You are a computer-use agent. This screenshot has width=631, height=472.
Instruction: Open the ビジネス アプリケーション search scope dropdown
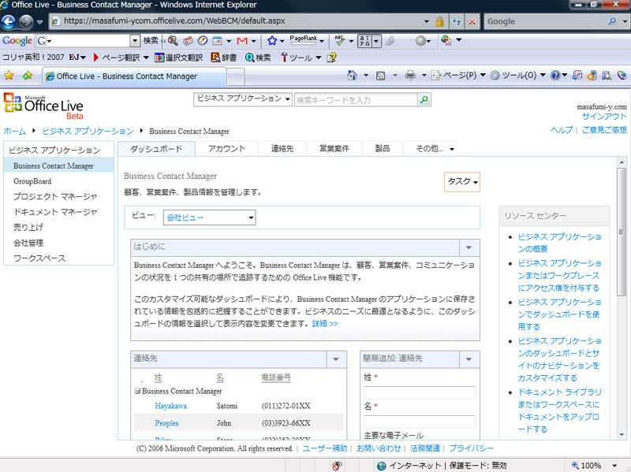tap(243, 99)
